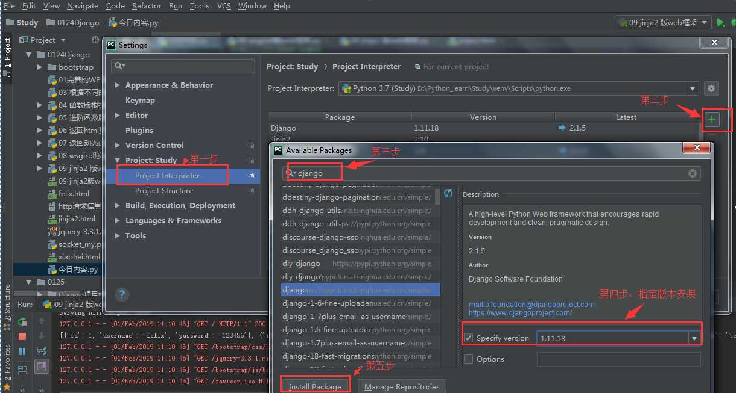The image size is (736, 393).
Task: Click the Settings search magnifier icon
Action: pyautogui.click(x=119, y=66)
